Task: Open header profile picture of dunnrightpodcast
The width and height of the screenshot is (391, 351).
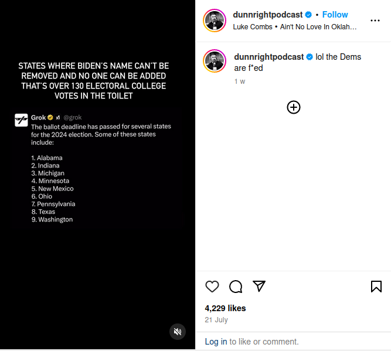Action: click(x=215, y=21)
